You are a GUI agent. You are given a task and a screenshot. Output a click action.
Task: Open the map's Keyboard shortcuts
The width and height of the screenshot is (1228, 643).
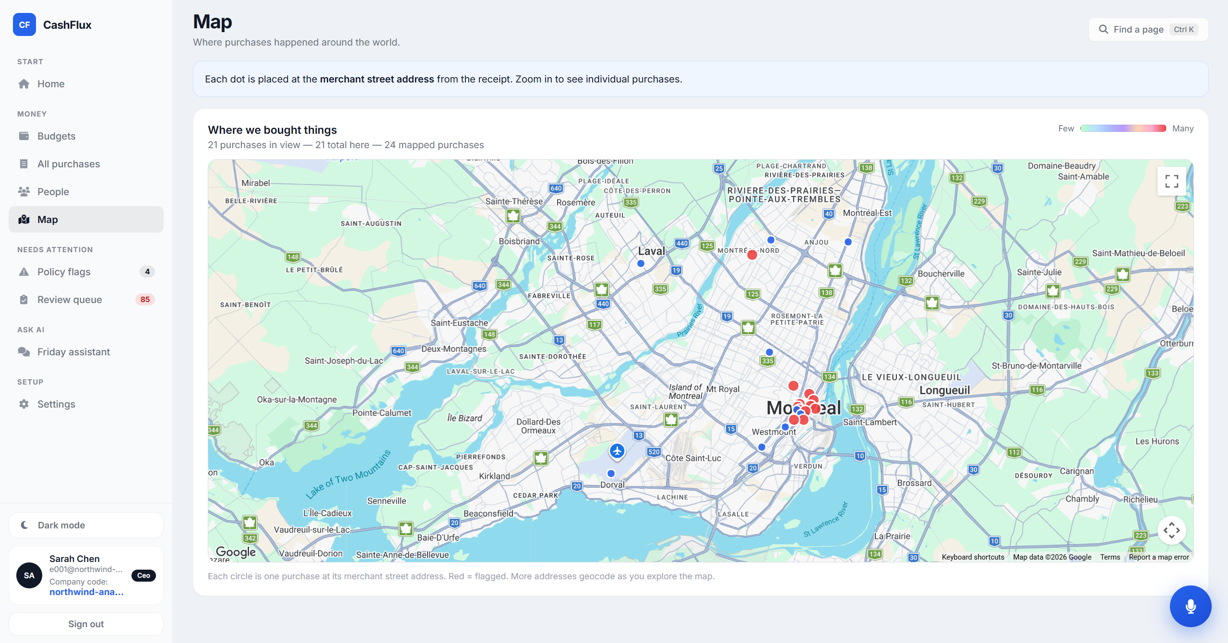pyautogui.click(x=973, y=557)
